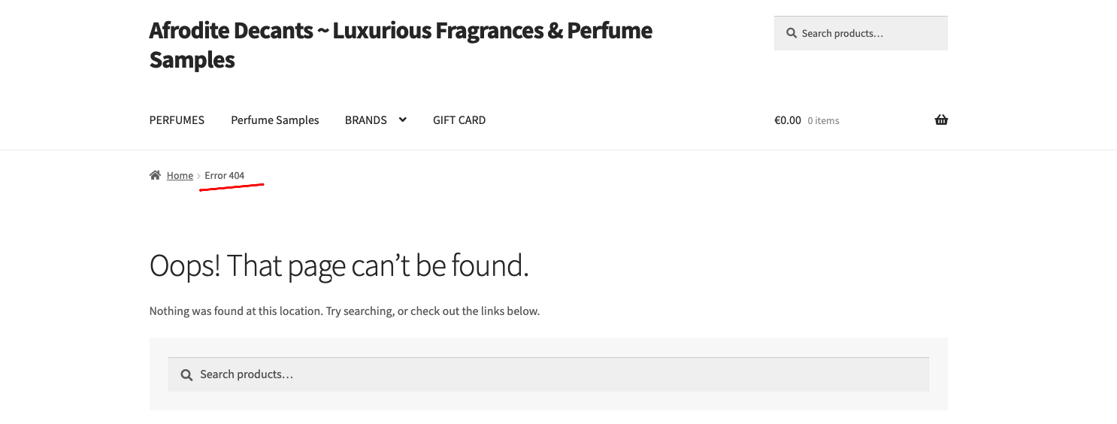Image resolution: width=1117 pixels, height=424 pixels.
Task: Focus the large Search products field below message
Action: pyautogui.click(x=549, y=374)
